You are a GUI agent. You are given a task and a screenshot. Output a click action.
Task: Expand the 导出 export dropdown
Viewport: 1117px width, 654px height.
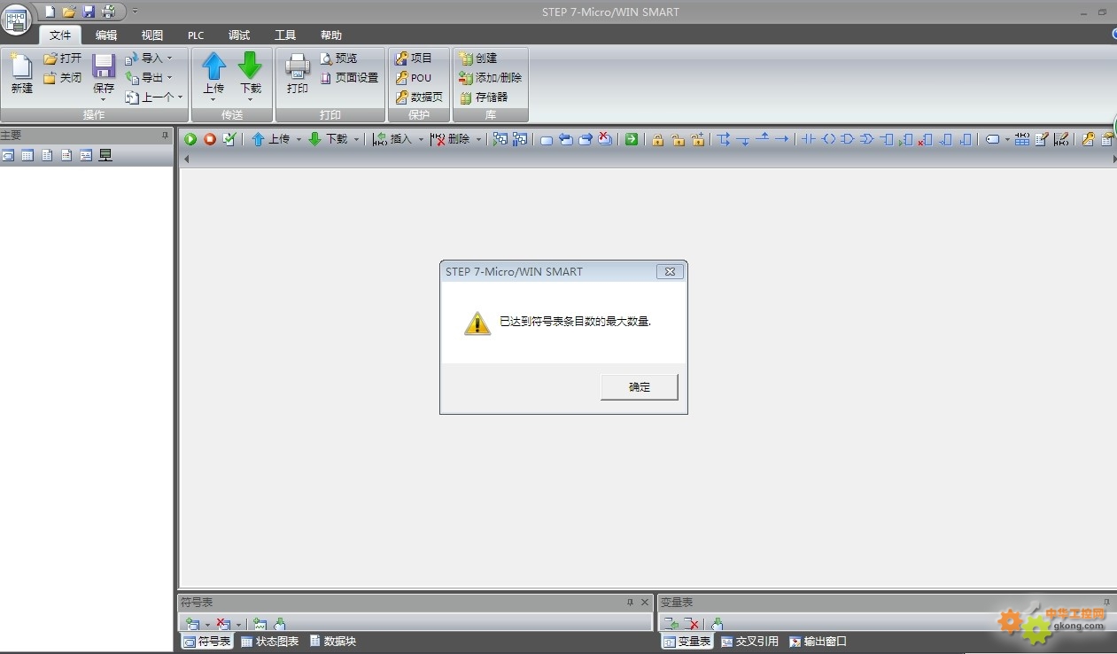pos(169,78)
